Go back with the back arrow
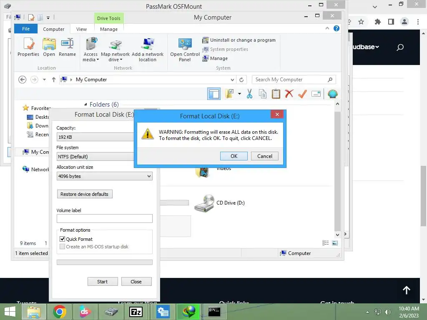 23,80
